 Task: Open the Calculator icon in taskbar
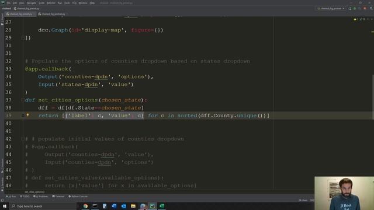click(x=105, y=206)
